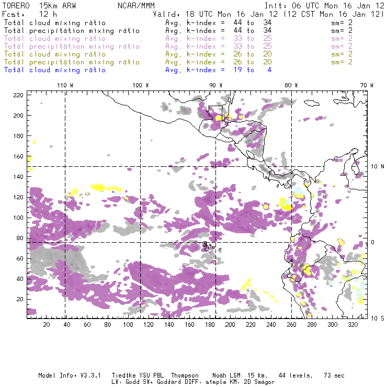Click blue "Avg. k-index = 19 to 4" value

tap(219, 71)
